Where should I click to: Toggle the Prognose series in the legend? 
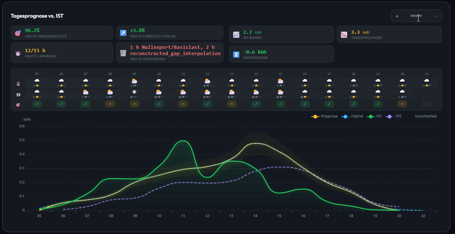pyautogui.click(x=324, y=116)
